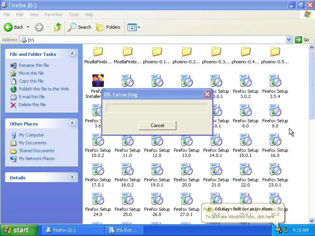The height and width of the screenshot is (236, 315).
Task: Expand the Details panel
Action: 72,177
